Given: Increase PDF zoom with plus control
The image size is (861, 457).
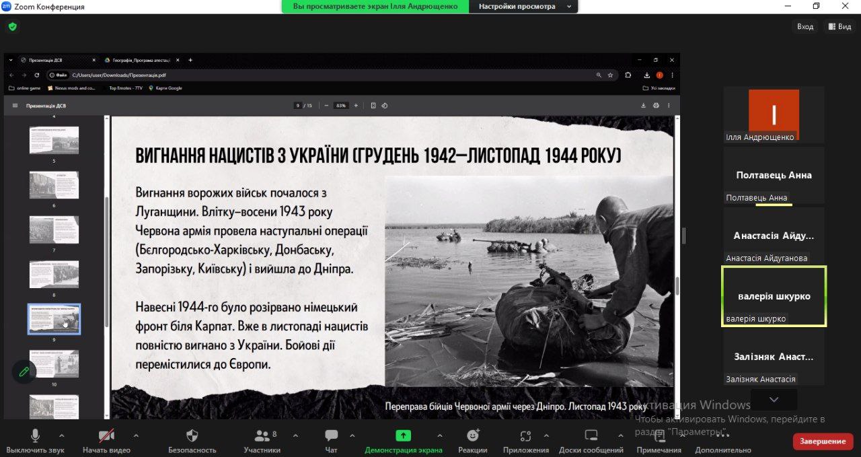Looking at the screenshot, I should 355,105.
